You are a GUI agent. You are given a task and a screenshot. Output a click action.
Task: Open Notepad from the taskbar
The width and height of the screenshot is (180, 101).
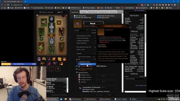121,99
